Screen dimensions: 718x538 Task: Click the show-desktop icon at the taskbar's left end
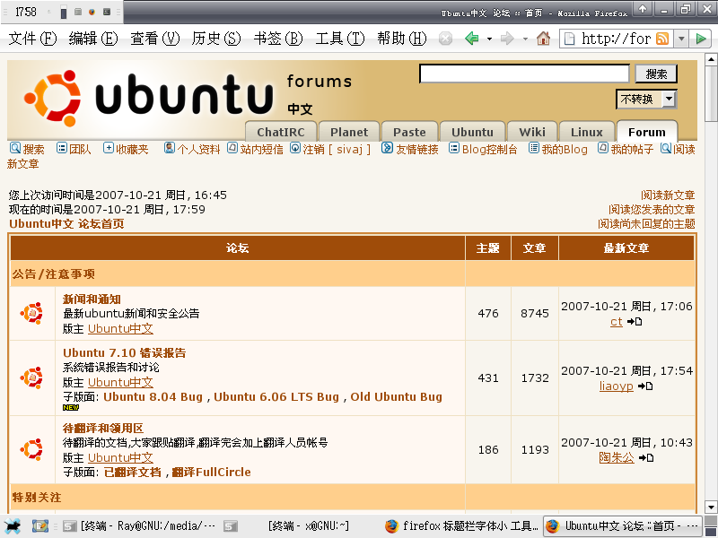(13, 526)
